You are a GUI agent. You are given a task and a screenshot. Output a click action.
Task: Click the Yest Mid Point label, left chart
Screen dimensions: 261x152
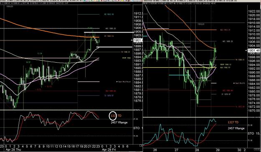pos(124,82)
